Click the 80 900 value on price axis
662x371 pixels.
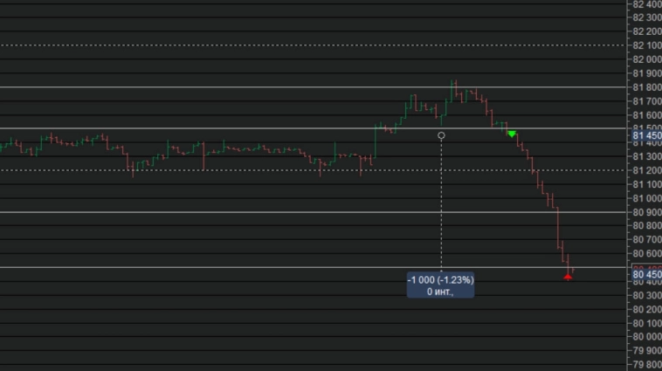647,212
